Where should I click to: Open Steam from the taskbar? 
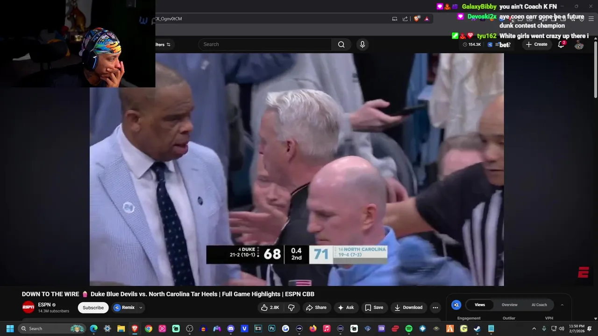[x=477, y=329]
